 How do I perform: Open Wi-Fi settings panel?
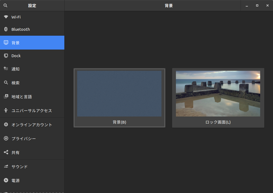pyautogui.click(x=32, y=17)
